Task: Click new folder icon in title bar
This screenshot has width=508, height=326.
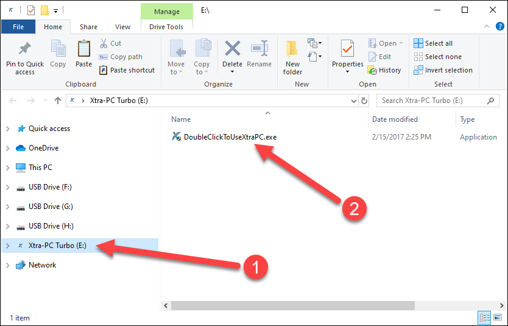Action: tap(44, 10)
